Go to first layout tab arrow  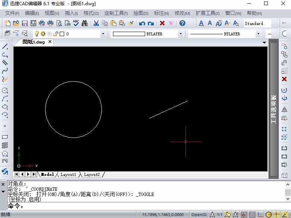coord(16,174)
